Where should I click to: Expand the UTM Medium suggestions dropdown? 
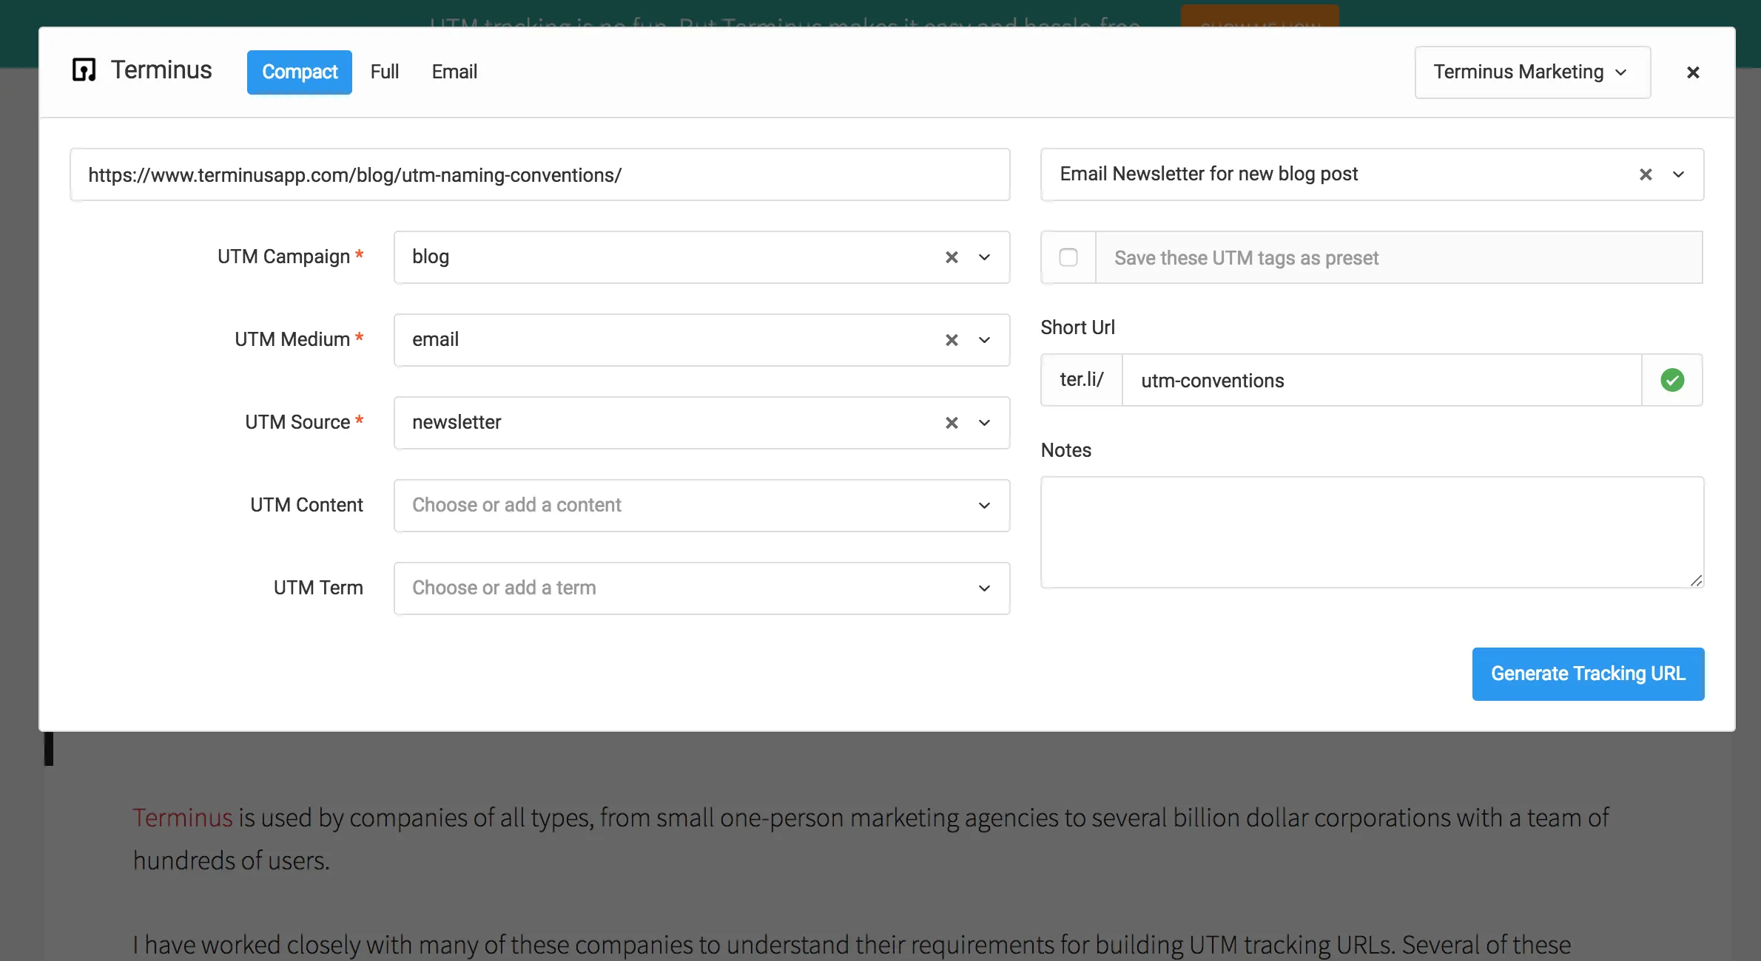[x=984, y=340]
